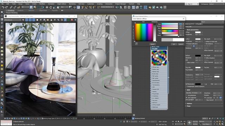The width and height of the screenshot is (225, 126).
Task: Collapse the Basic parameters rollout
Action: pyautogui.click(x=193, y=30)
